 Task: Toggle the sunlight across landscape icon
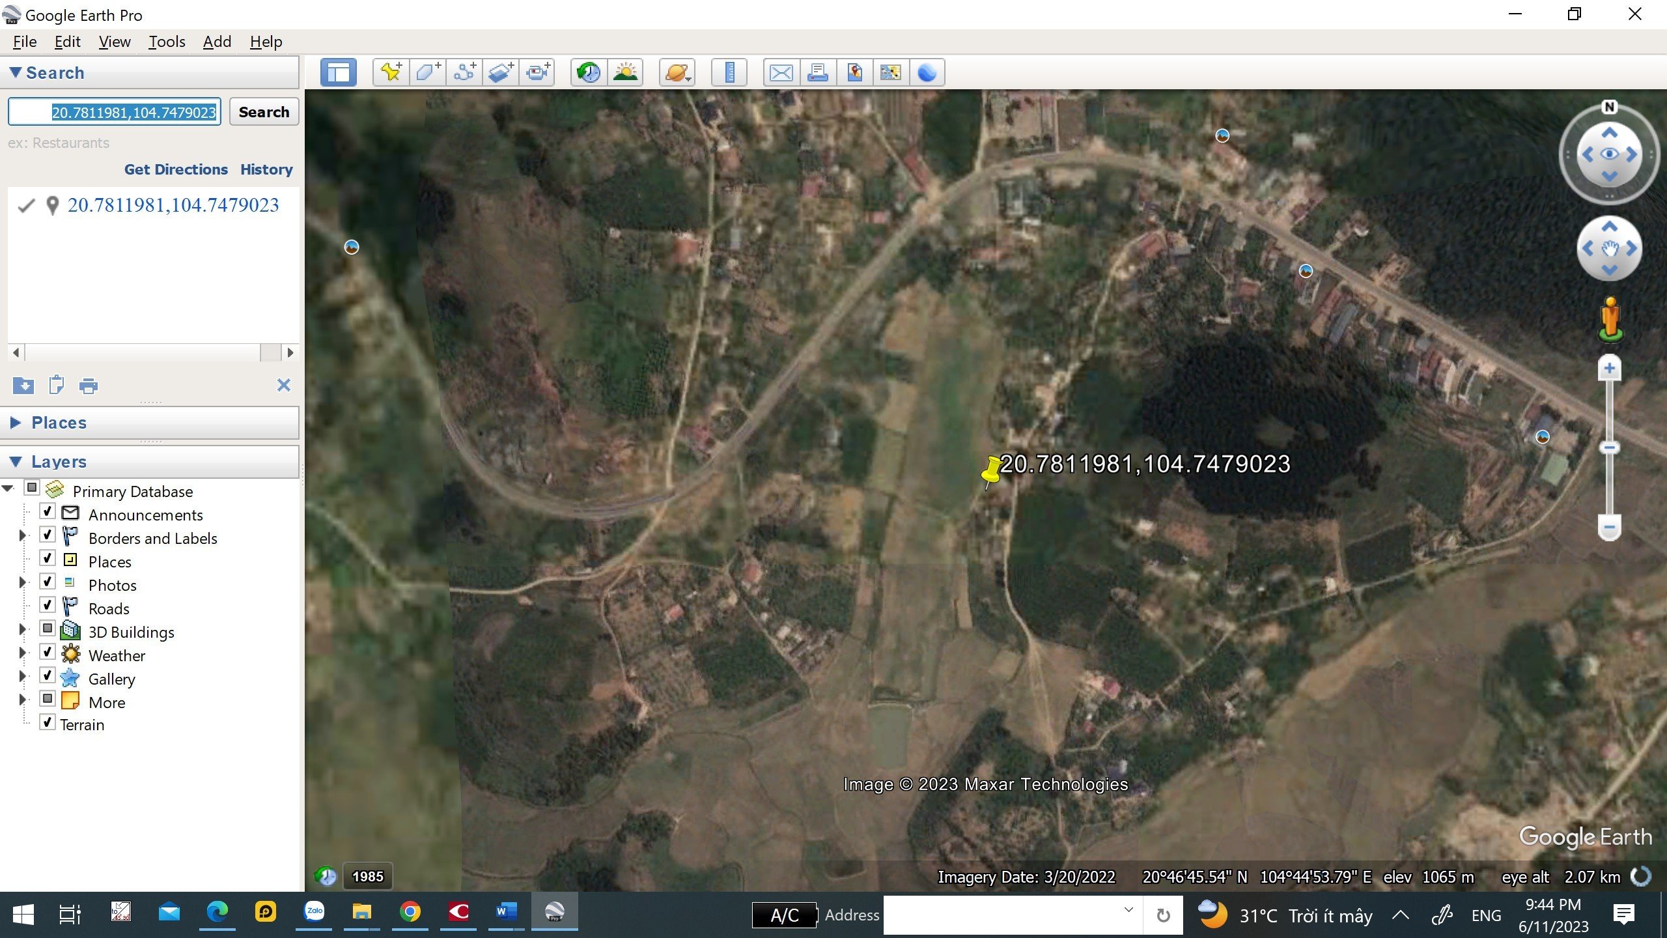(x=626, y=72)
